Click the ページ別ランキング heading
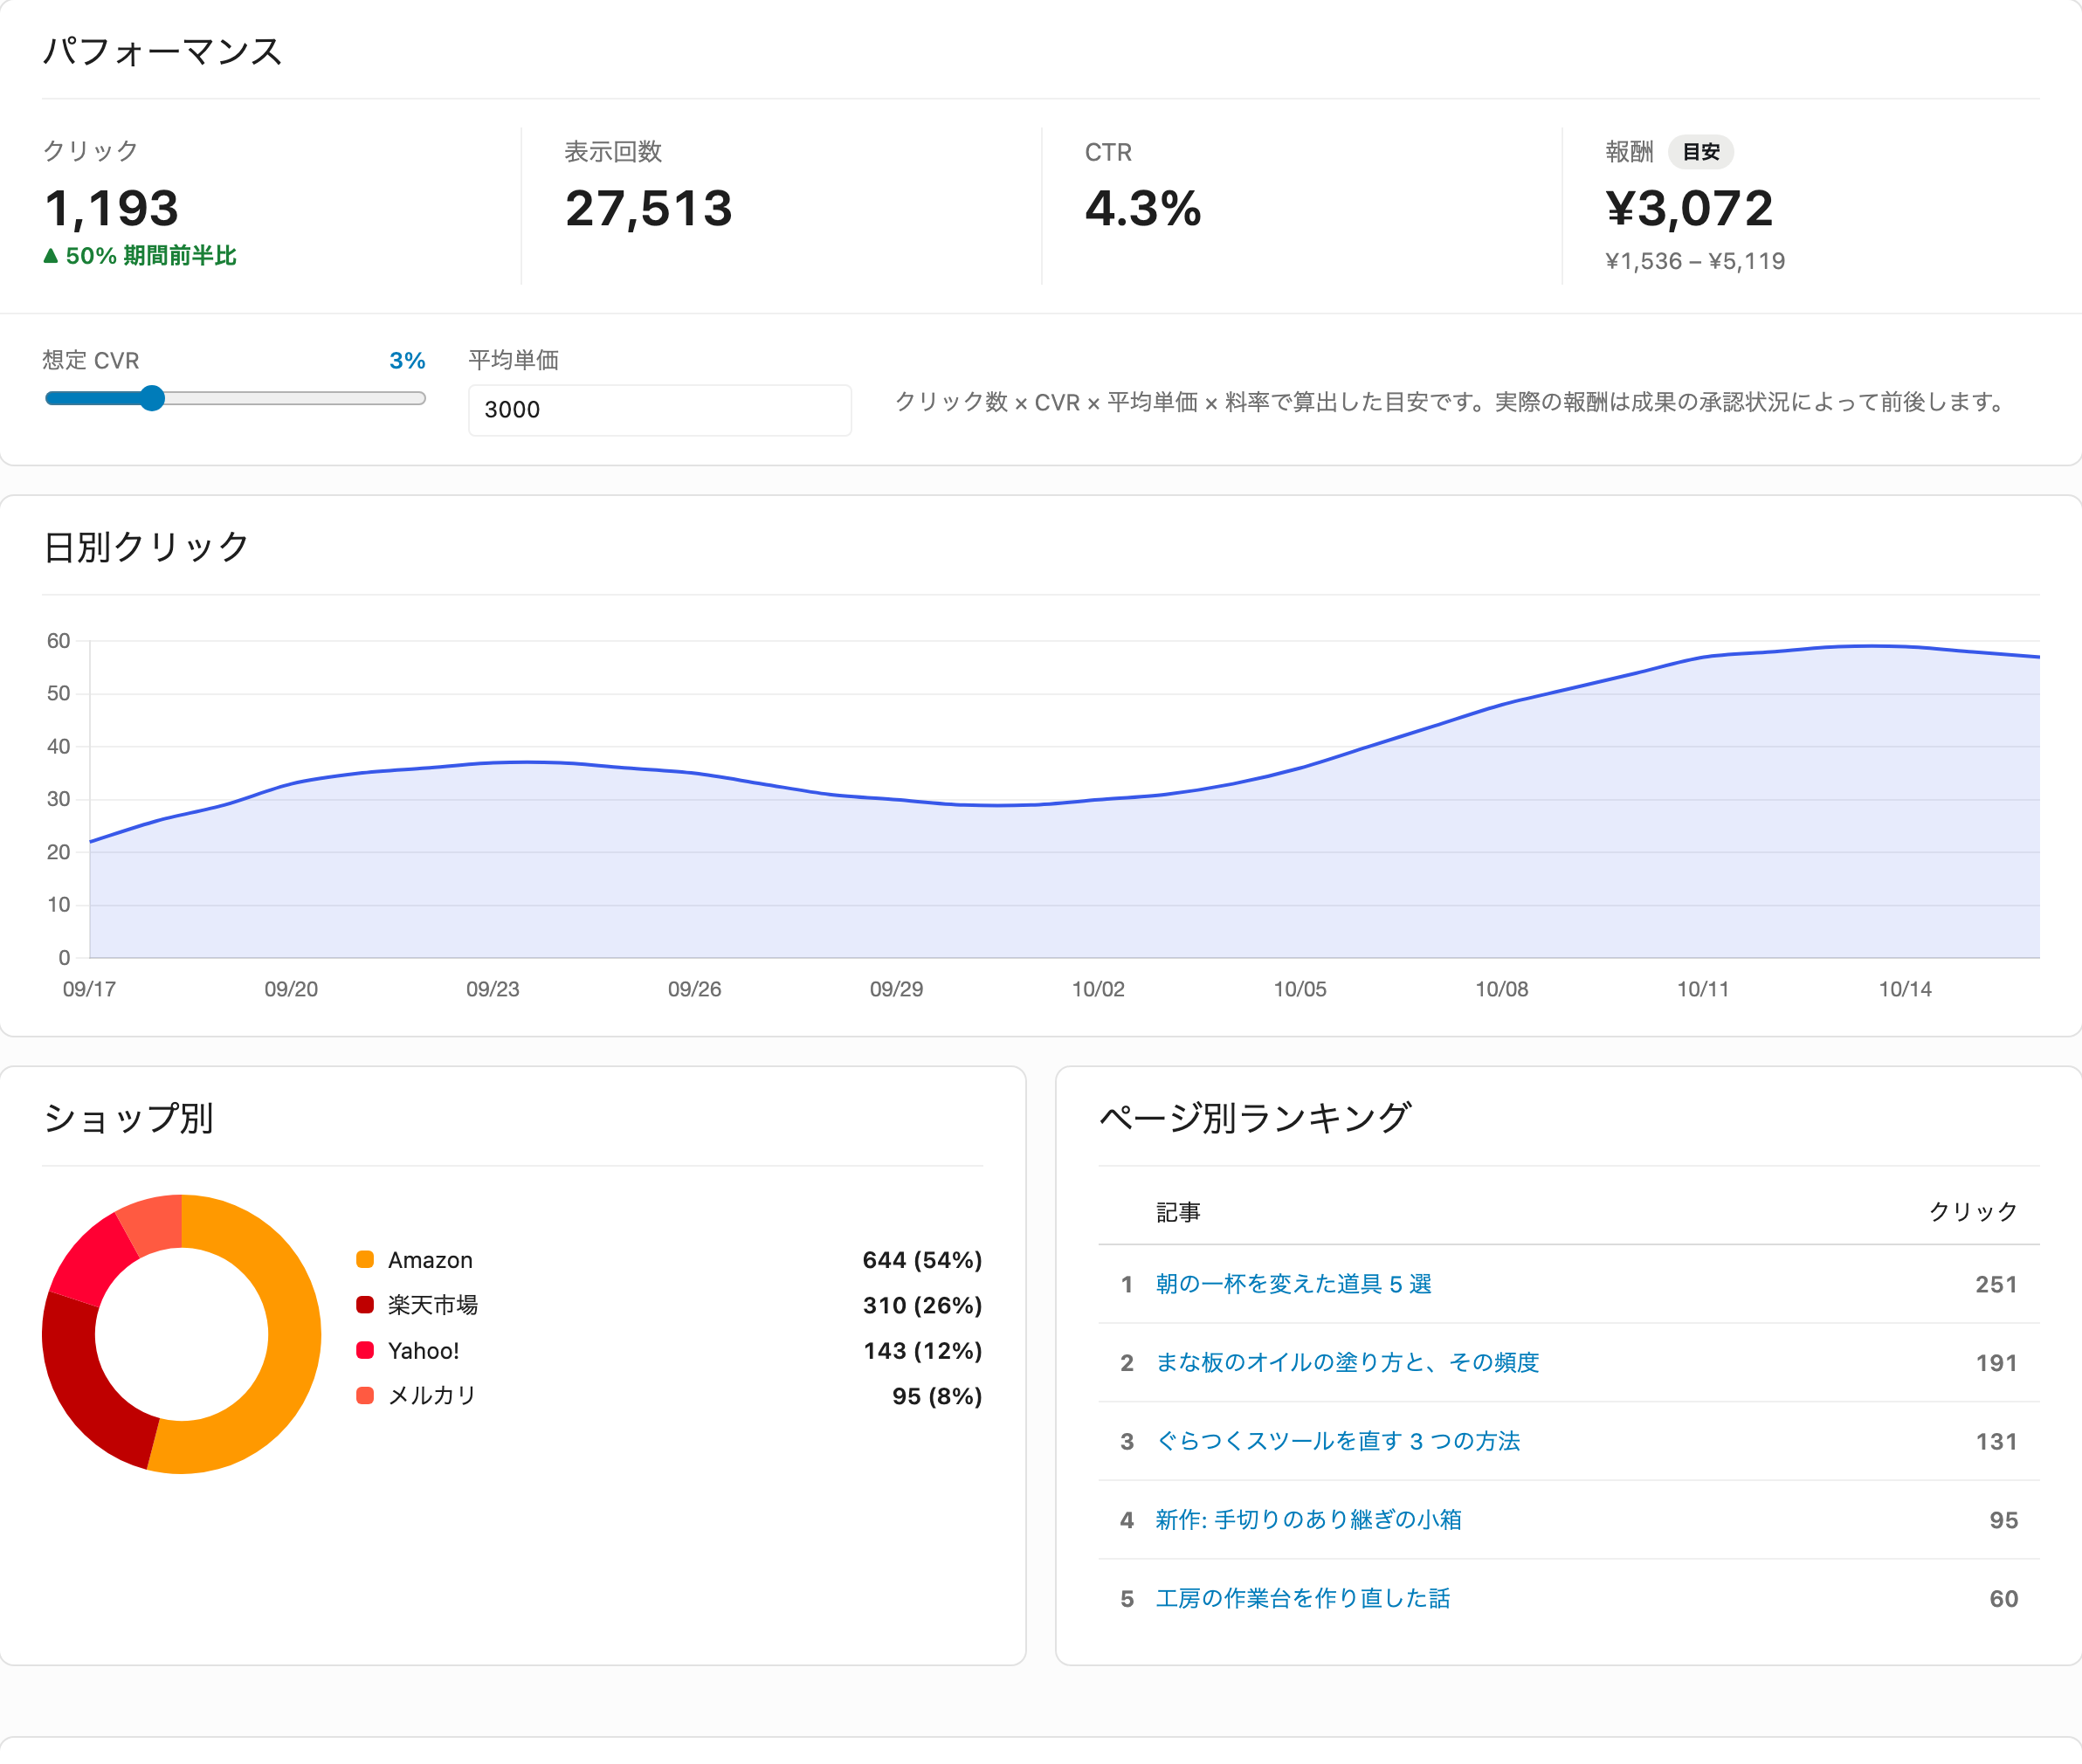 [x=1254, y=1117]
